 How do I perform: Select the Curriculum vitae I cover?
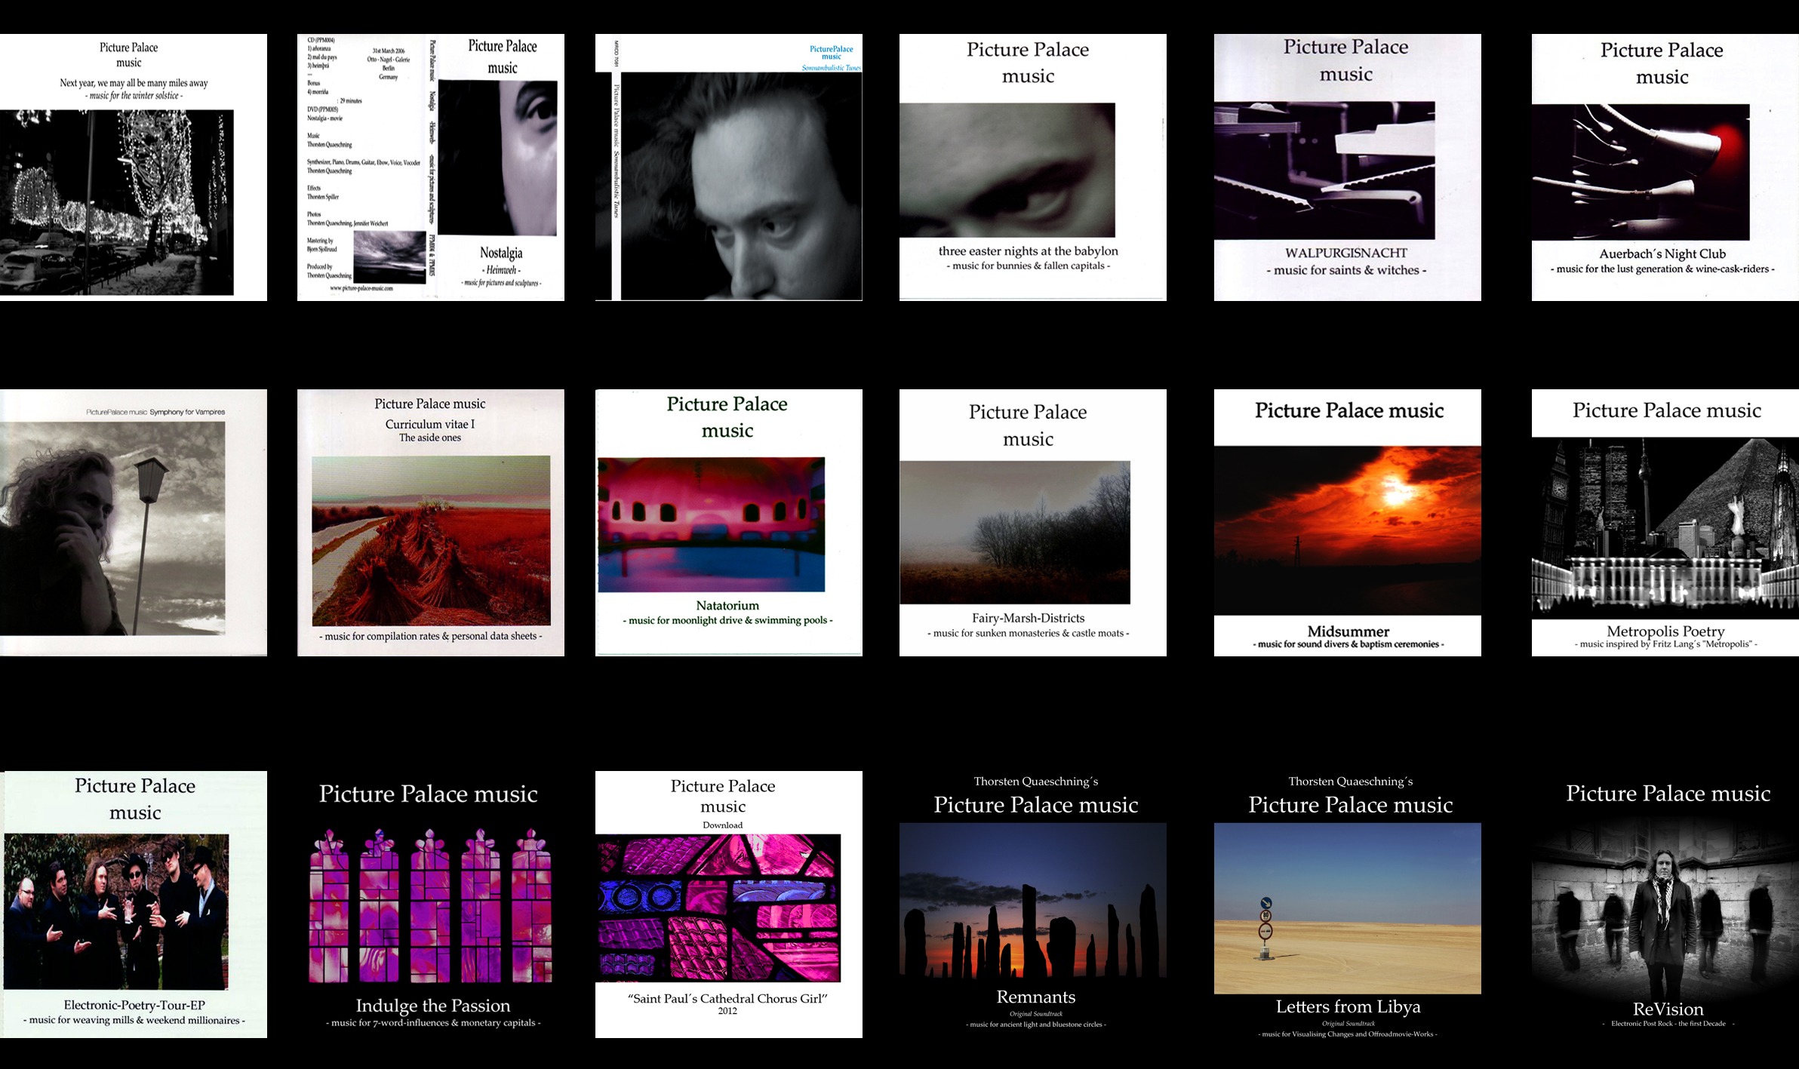click(x=430, y=522)
